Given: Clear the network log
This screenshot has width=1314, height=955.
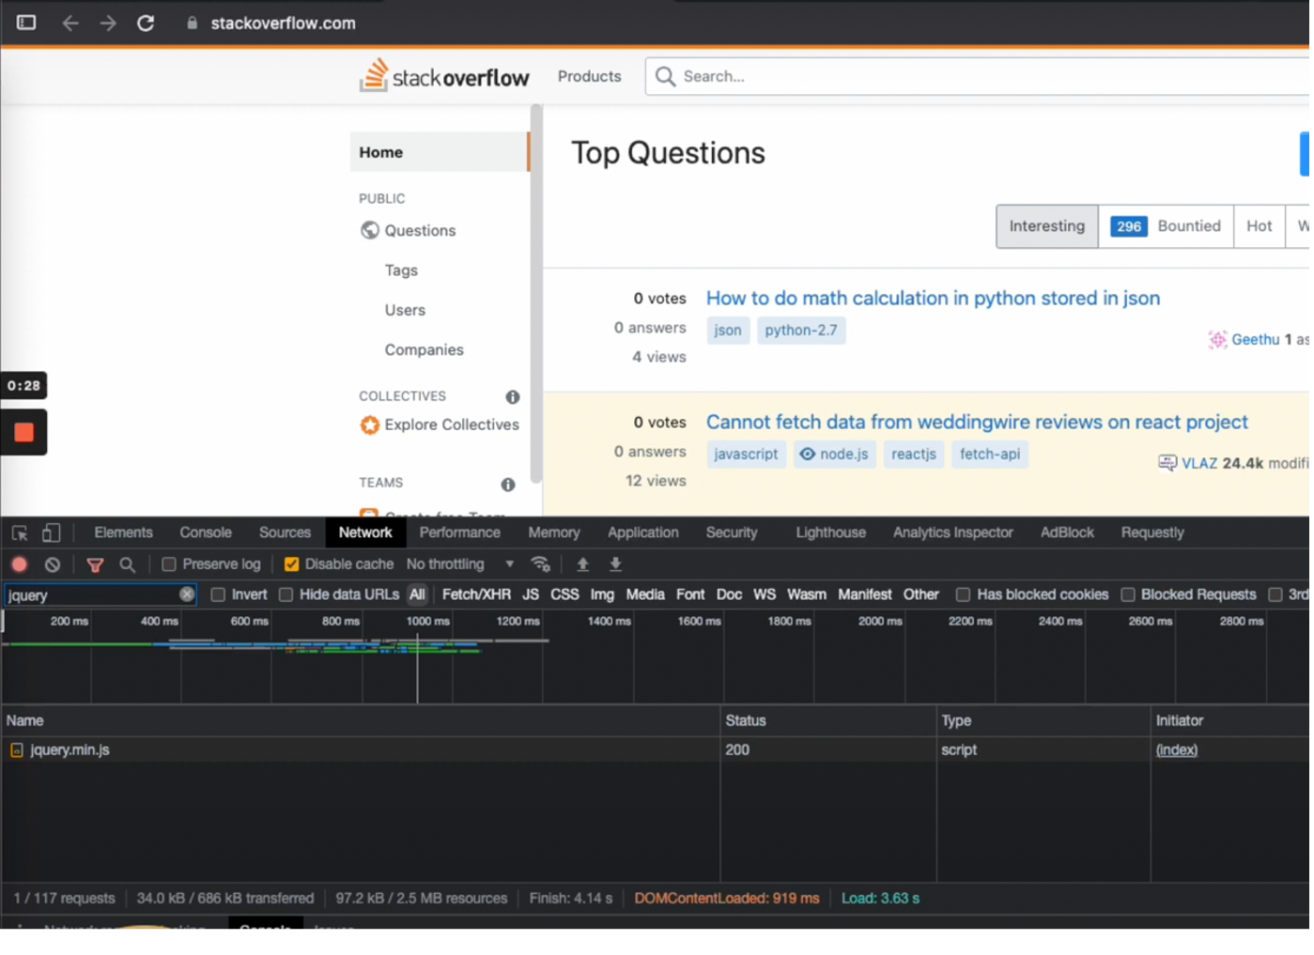Looking at the screenshot, I should click(x=53, y=565).
